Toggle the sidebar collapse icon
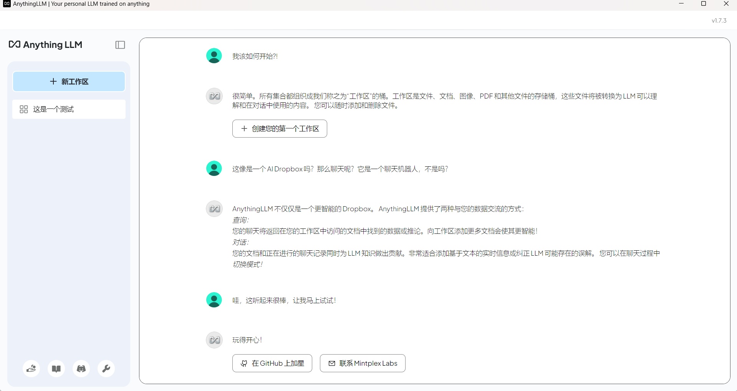The width and height of the screenshot is (737, 391). (120, 45)
